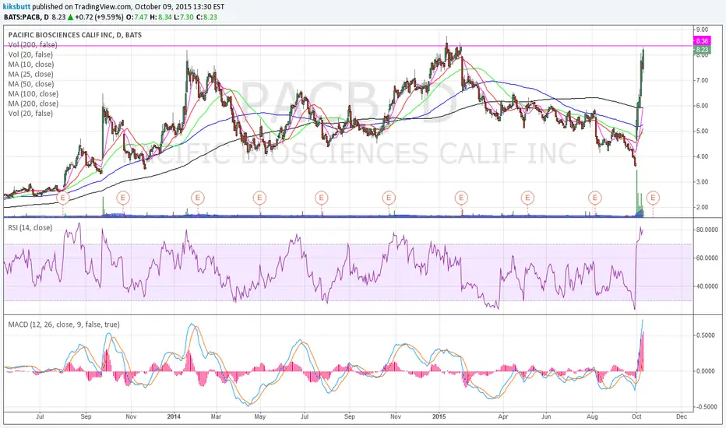Click the 7.00 price axis label
This screenshot has width=726, height=428.
click(702, 80)
